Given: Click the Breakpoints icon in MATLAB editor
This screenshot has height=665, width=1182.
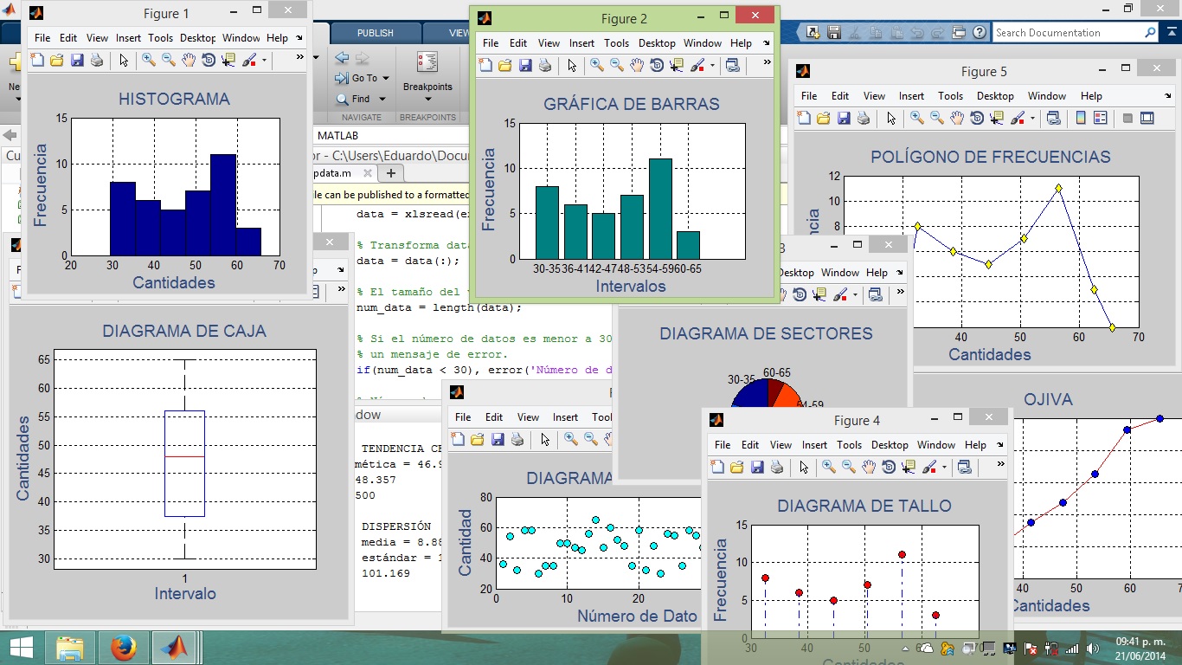Looking at the screenshot, I should tap(427, 62).
